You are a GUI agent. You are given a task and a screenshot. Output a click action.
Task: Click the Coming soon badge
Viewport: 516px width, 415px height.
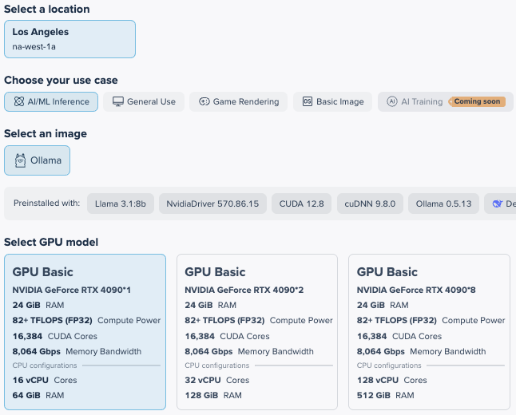pyautogui.click(x=477, y=102)
